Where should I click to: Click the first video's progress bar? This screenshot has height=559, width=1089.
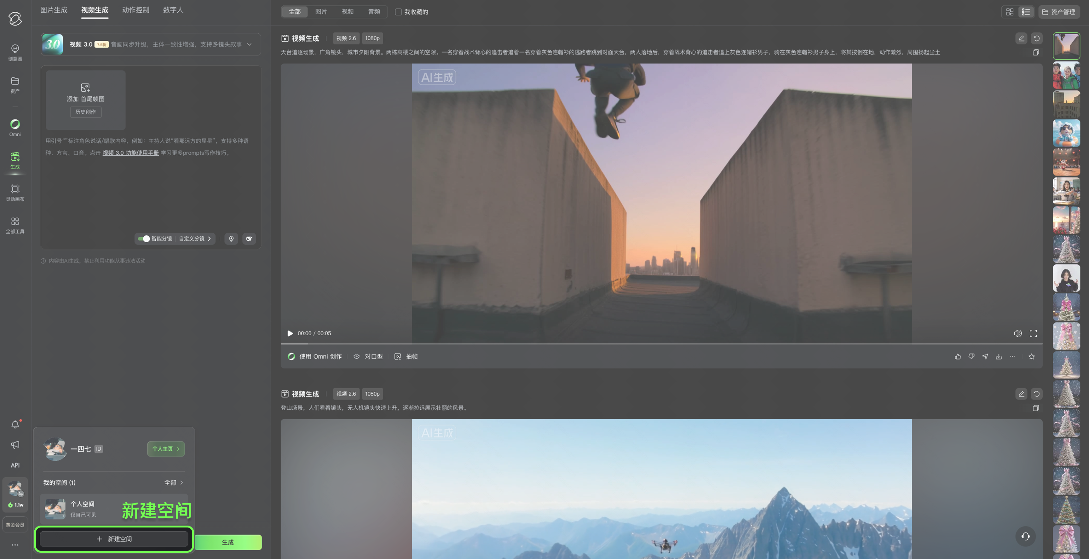[x=661, y=343]
